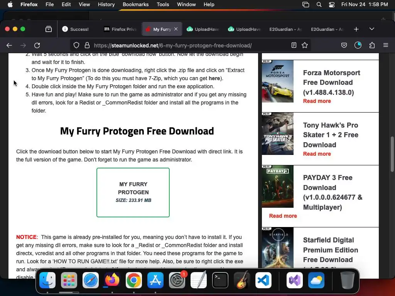Open Control Center in menu bar

[332, 5]
